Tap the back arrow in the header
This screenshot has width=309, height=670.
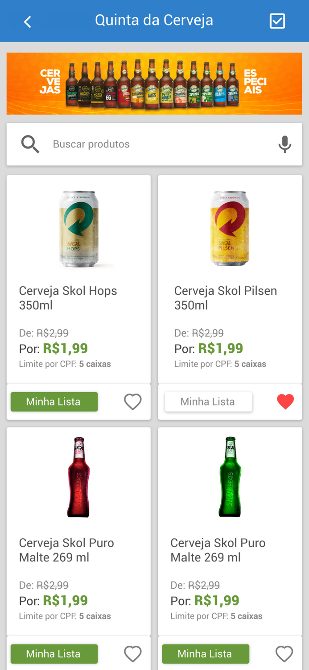[27, 21]
